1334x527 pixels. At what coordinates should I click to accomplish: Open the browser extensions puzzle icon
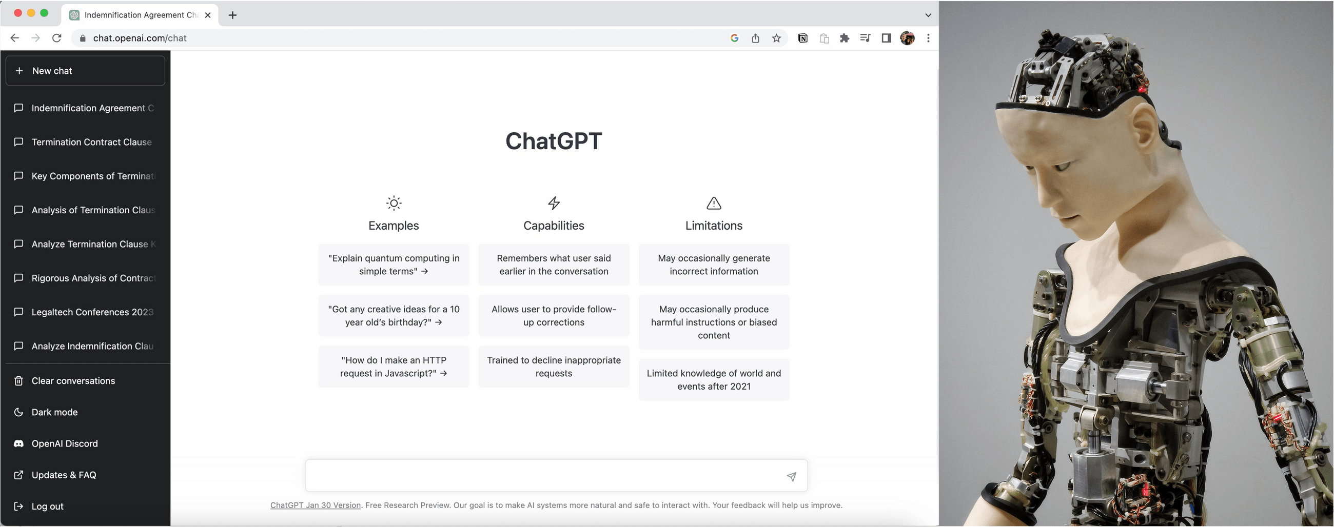coord(845,38)
